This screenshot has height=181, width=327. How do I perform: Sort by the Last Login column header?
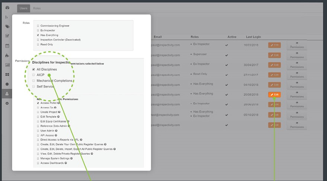tap(253, 37)
